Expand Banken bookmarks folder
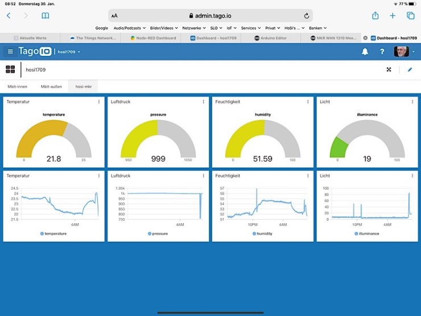This screenshot has height=316, width=421. coord(317,28)
